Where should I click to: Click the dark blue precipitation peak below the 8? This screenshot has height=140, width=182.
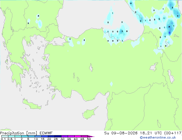click(x=170, y=33)
